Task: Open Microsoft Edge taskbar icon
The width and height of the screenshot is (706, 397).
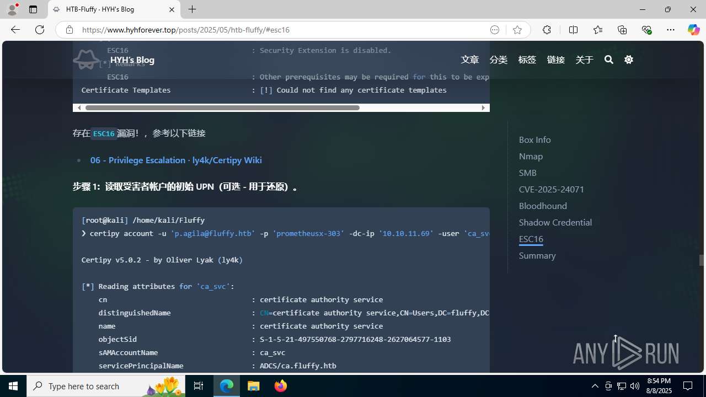Action: coord(227,386)
